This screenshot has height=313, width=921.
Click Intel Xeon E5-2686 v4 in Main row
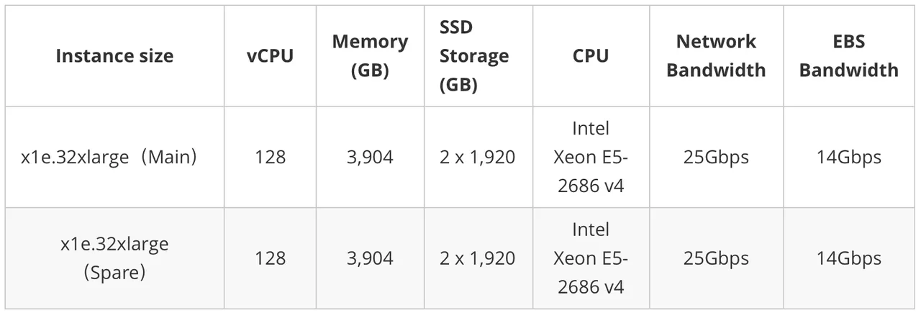click(591, 157)
